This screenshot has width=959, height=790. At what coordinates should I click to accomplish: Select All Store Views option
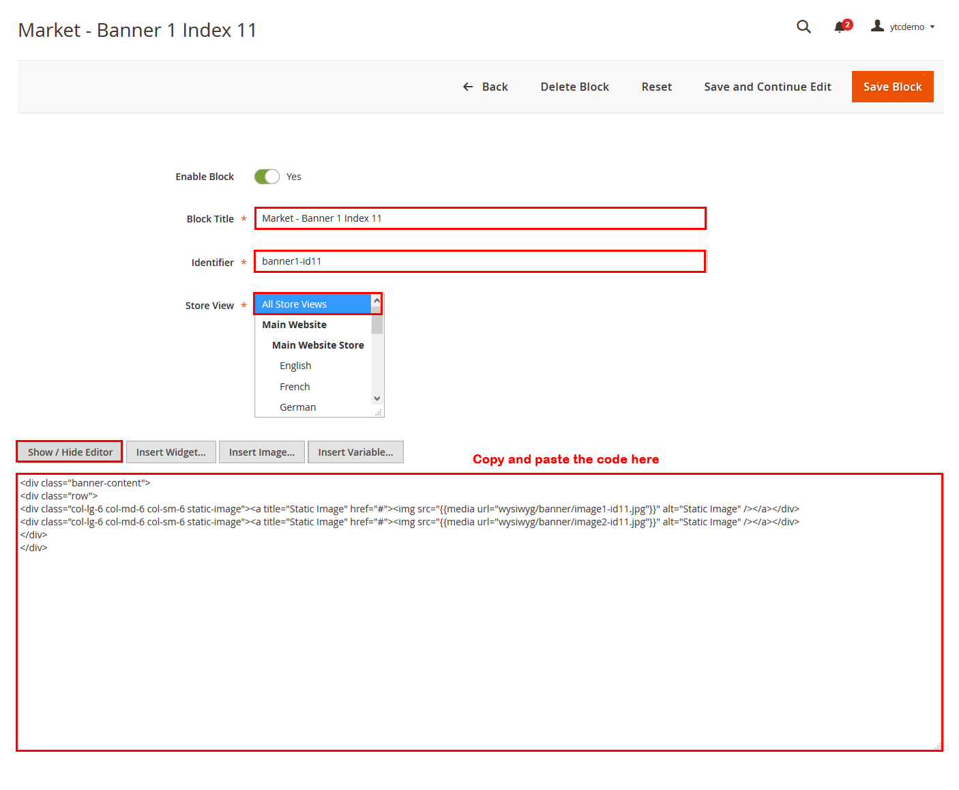tap(313, 304)
